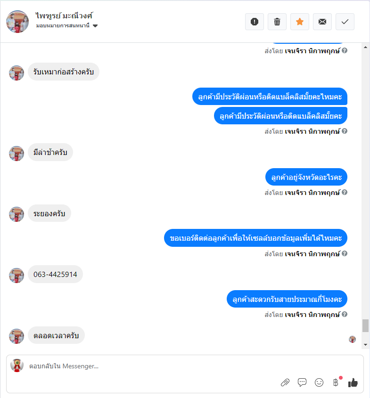
Task: Mark conversation as unread with envelope icon
Action: 322,22
